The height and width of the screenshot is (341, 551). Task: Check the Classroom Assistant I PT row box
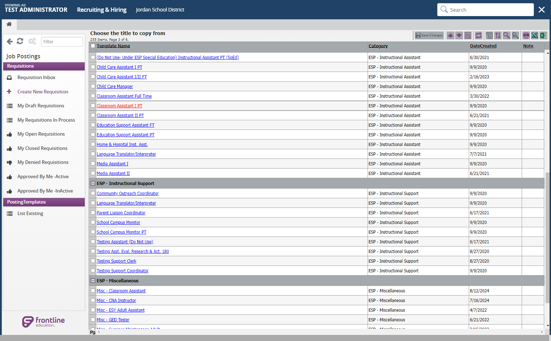pyautogui.click(x=93, y=106)
